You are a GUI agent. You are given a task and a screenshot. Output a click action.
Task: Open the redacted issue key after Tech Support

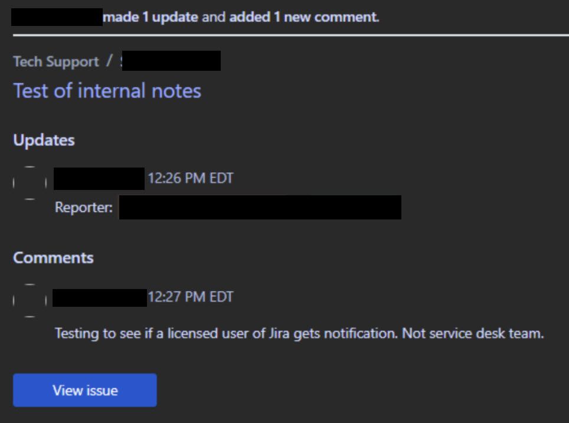[x=171, y=61]
